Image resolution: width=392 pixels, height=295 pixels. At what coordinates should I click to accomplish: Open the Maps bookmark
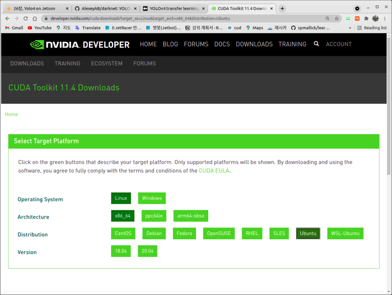[254, 28]
